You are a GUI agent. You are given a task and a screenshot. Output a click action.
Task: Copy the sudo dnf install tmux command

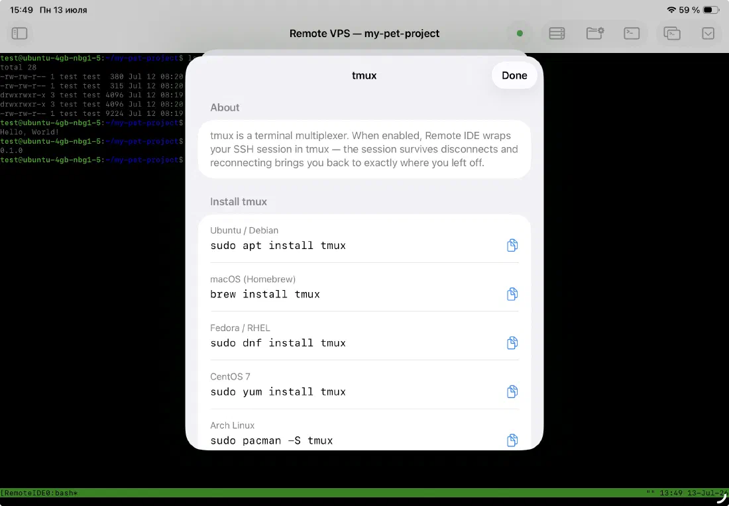(512, 343)
